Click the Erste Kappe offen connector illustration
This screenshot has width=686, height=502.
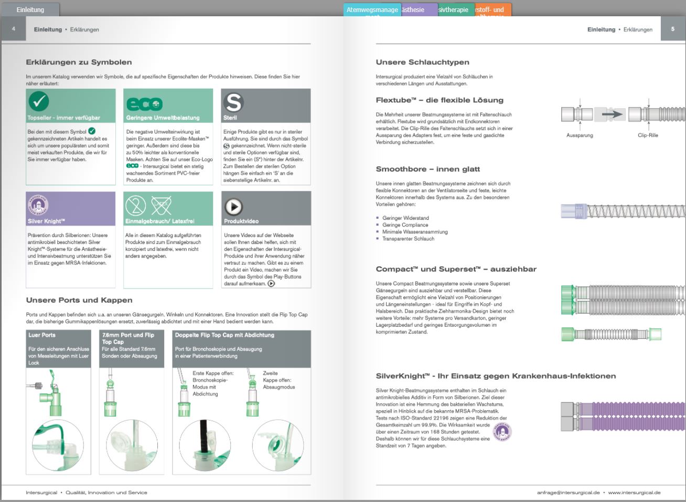pyautogui.click(x=184, y=392)
